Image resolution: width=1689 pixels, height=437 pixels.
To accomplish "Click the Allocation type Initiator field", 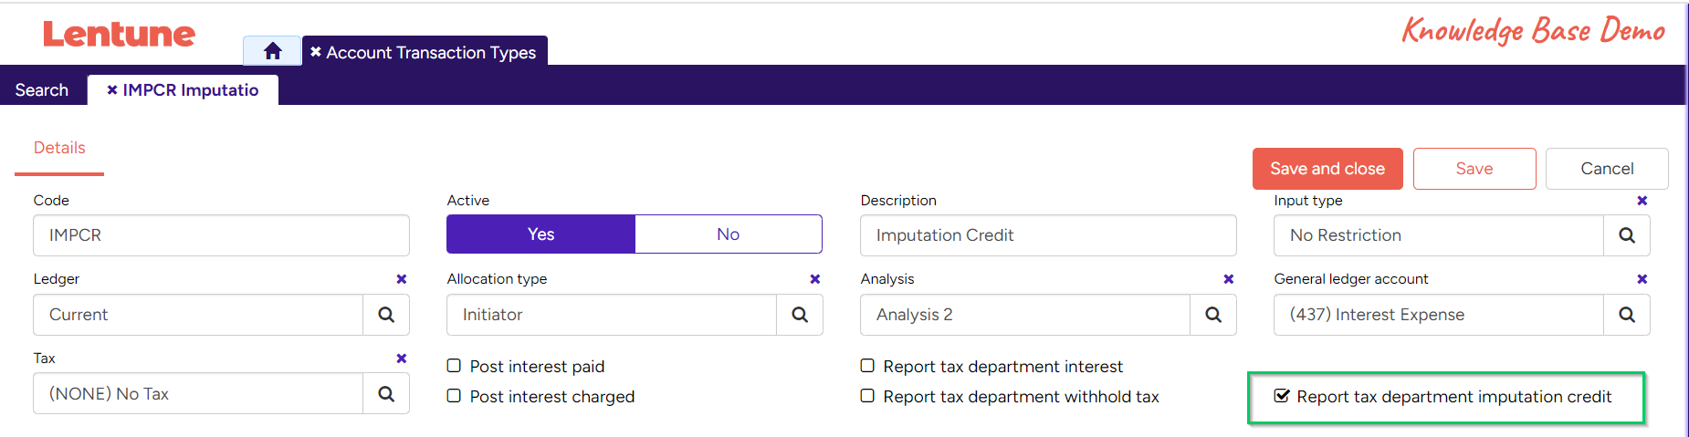I will click(612, 315).
